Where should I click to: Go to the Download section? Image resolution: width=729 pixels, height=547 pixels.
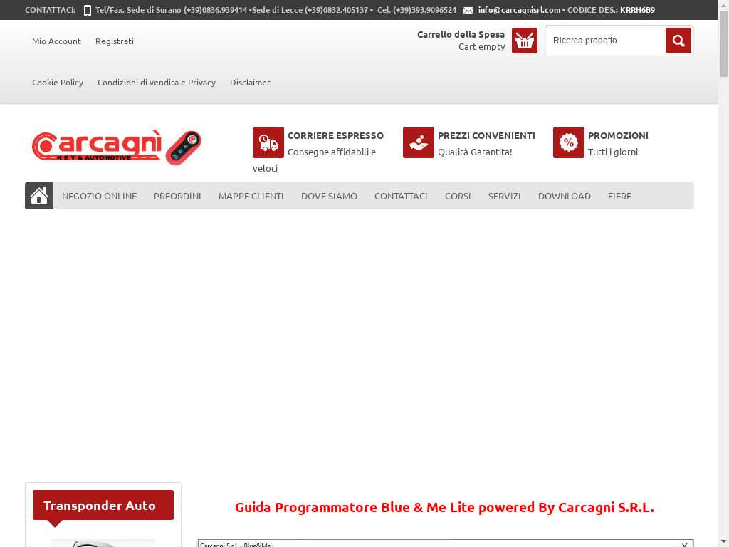point(565,197)
